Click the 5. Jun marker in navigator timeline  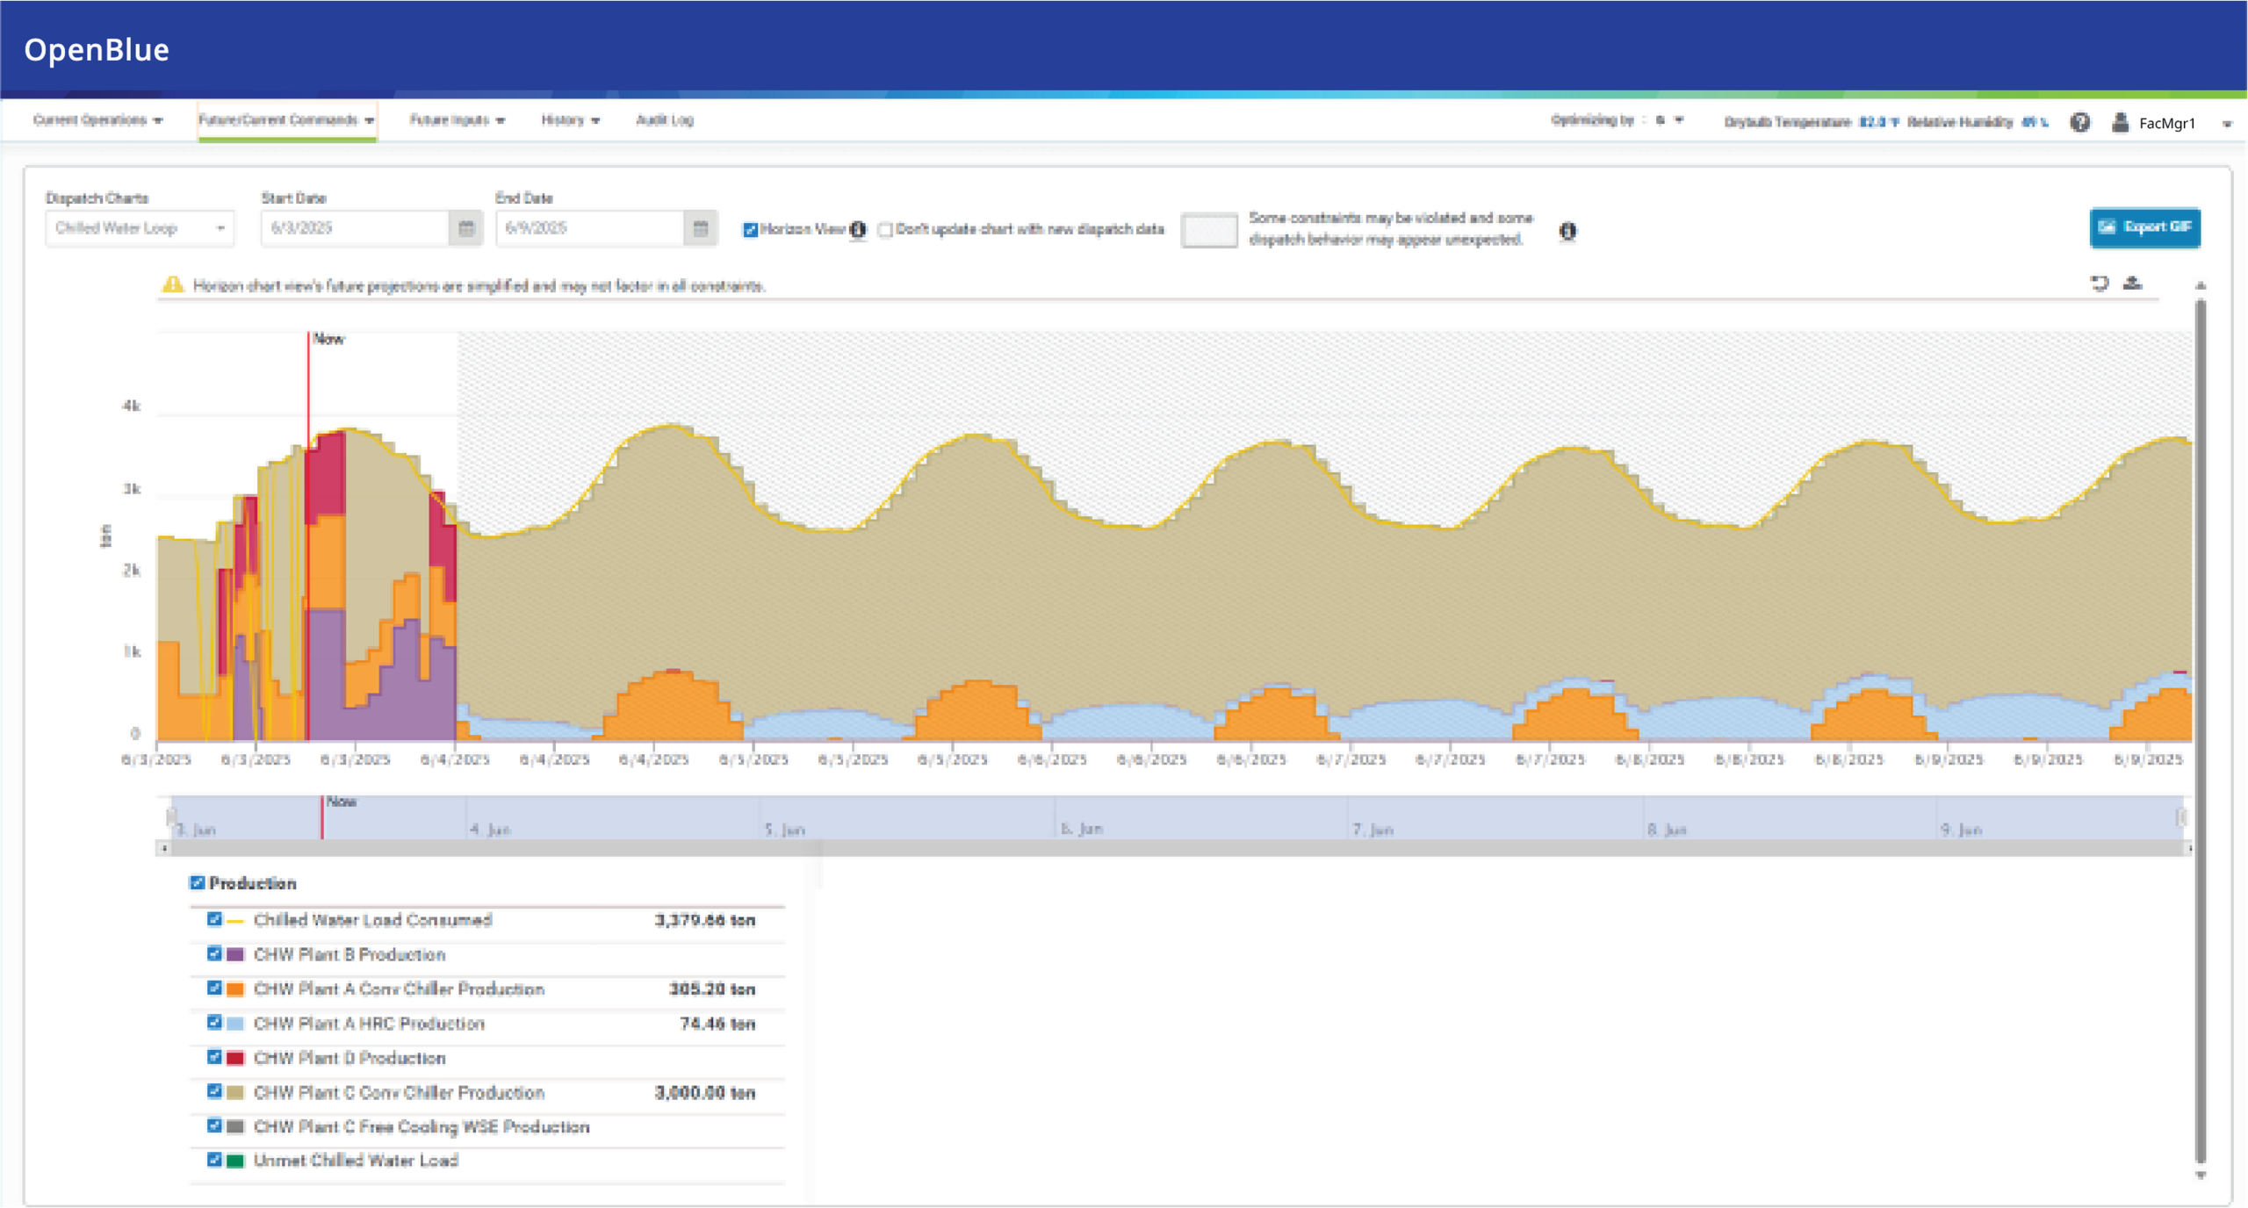(x=784, y=829)
